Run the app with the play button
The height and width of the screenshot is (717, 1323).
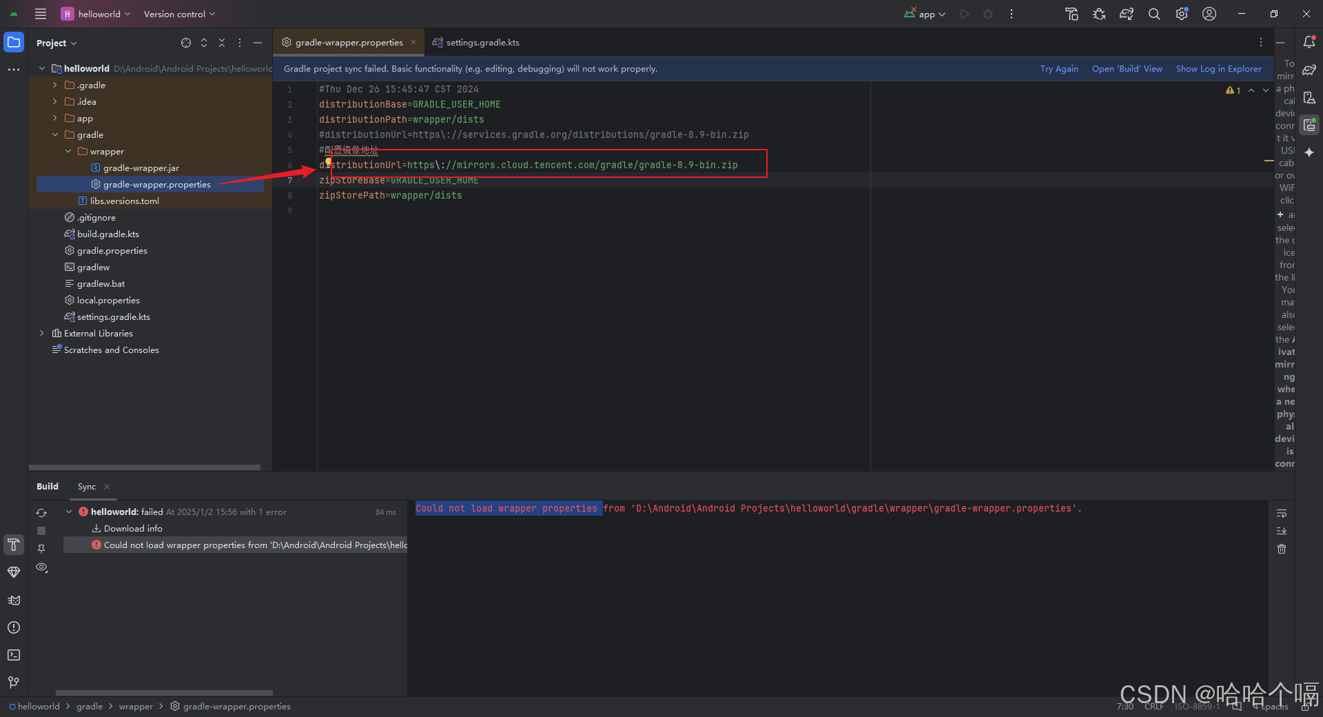point(965,14)
